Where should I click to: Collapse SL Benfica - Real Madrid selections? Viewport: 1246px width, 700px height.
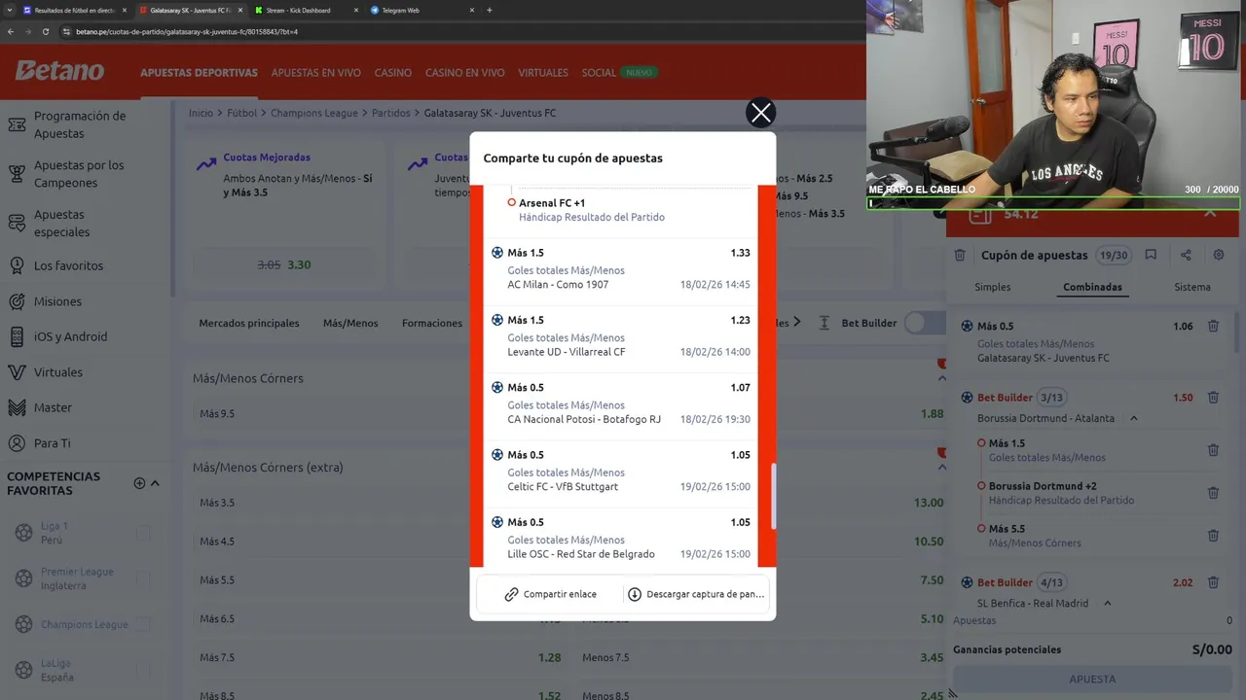click(x=1108, y=603)
